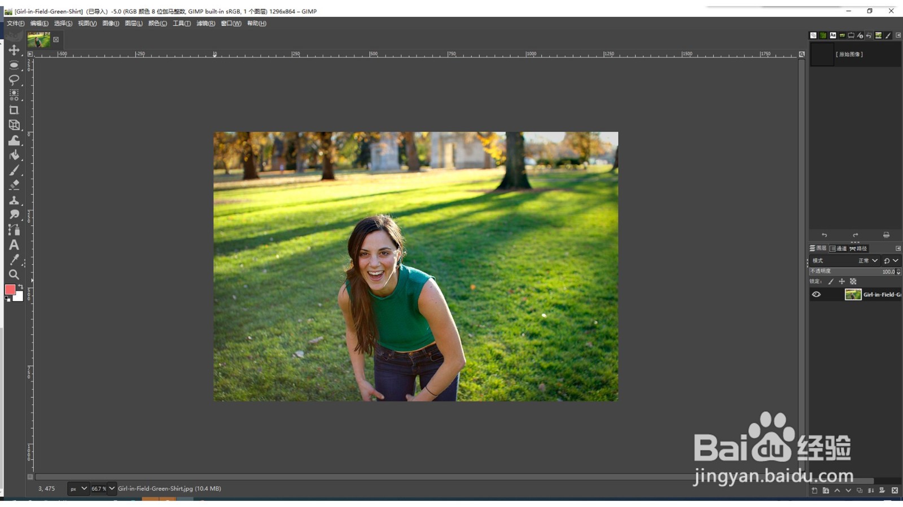Select the Eraser tool
903x507 pixels.
click(x=14, y=185)
